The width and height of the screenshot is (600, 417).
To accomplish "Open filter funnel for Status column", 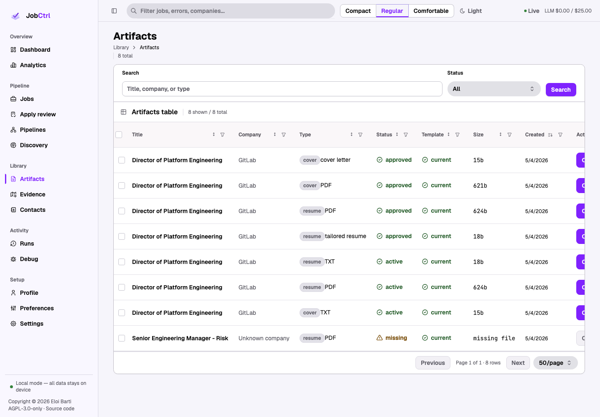I will [406, 135].
